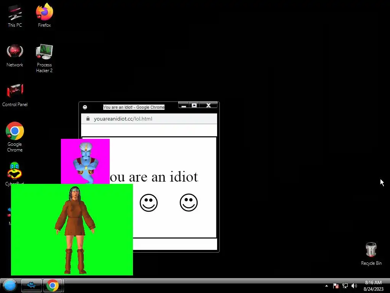The image size is (390, 293).
Task: Maximize the You are an Idiot window
Action: (x=194, y=105)
